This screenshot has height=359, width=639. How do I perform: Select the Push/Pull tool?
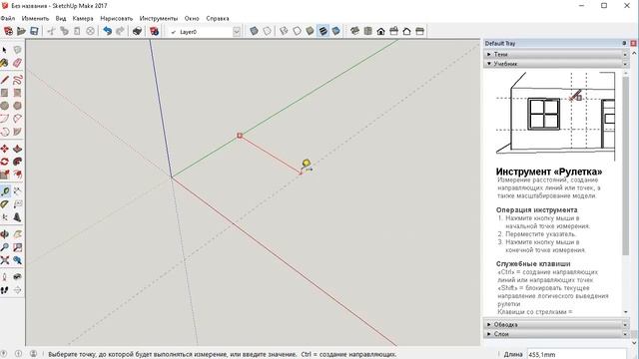(x=17, y=149)
